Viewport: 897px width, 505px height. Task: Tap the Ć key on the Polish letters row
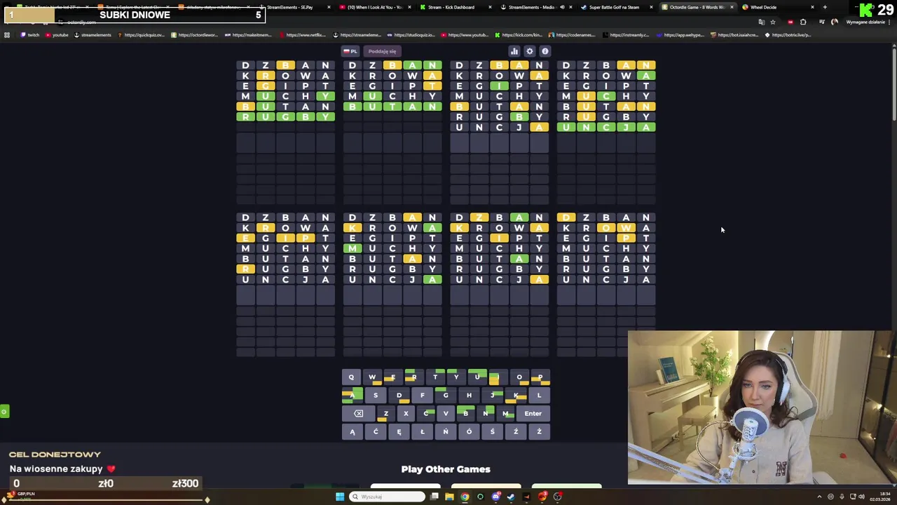pyautogui.click(x=375, y=431)
